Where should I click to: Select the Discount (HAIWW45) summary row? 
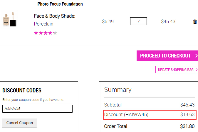tap(150, 115)
